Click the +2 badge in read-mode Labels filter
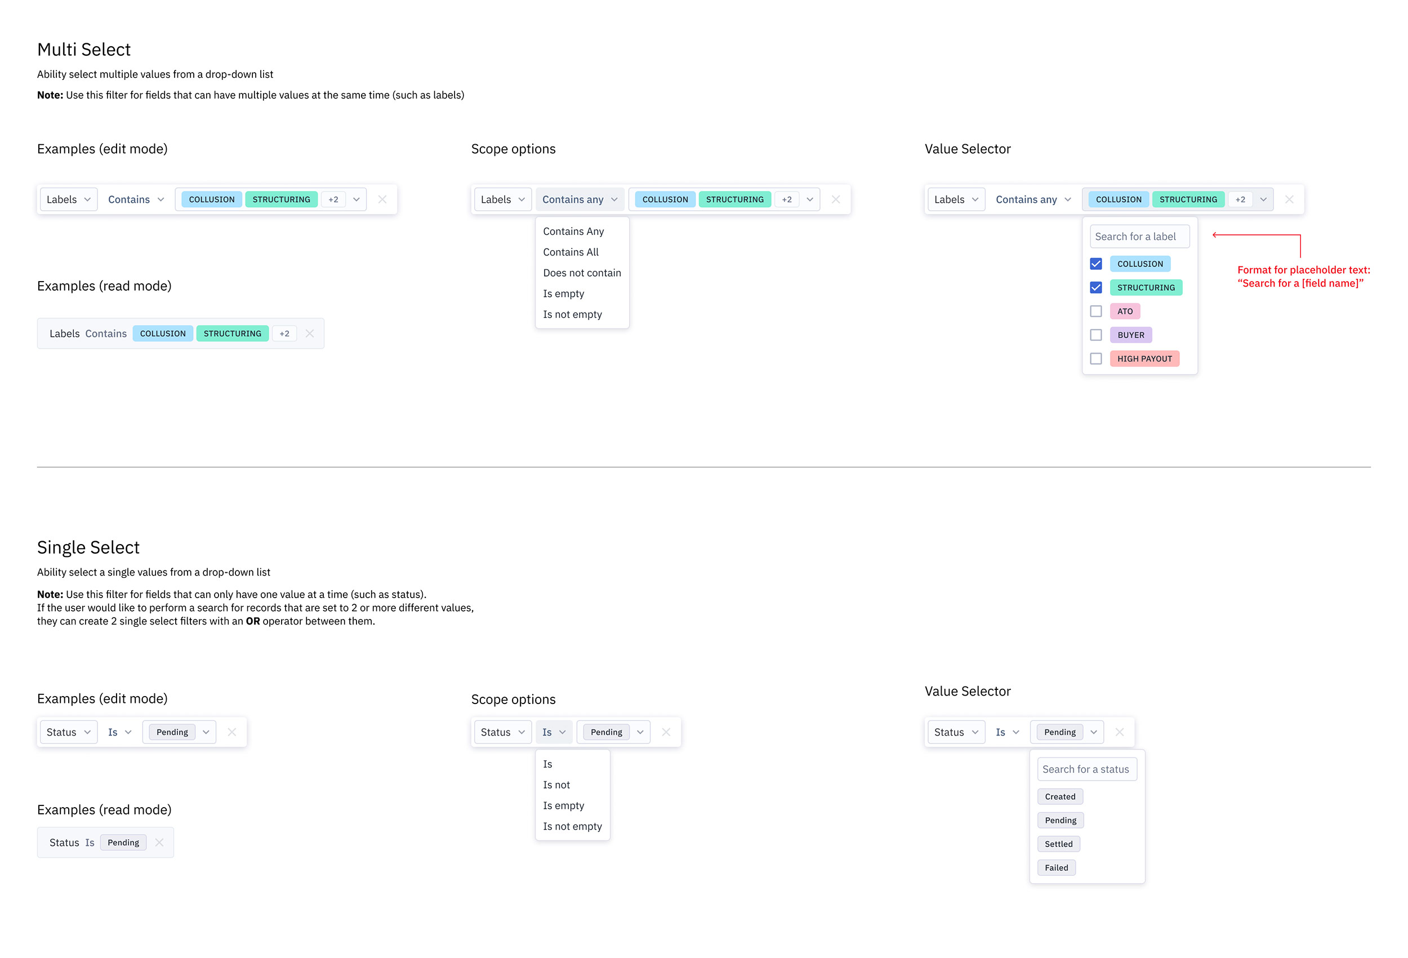Screen dimensions: 1408x958 (284, 334)
